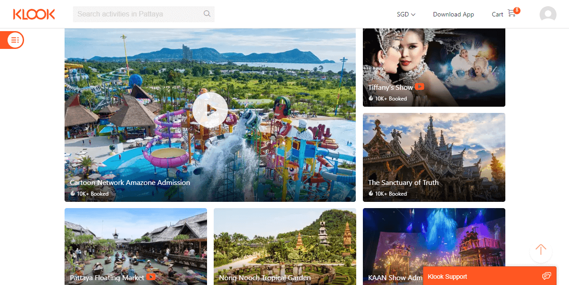
Task: Open the Pattaya Floating Market card
Action: (136, 246)
